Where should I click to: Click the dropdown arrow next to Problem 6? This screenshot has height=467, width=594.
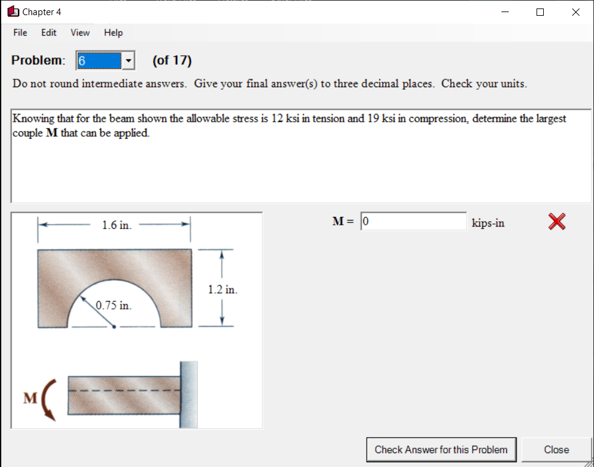(128, 60)
